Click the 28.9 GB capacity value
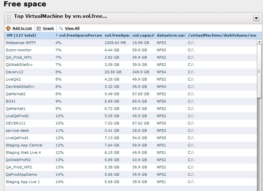Screen dimensions: 263x191 click(140, 131)
